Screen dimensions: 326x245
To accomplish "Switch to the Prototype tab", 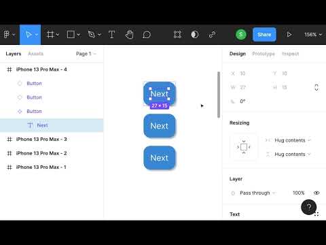I will (x=264, y=54).
